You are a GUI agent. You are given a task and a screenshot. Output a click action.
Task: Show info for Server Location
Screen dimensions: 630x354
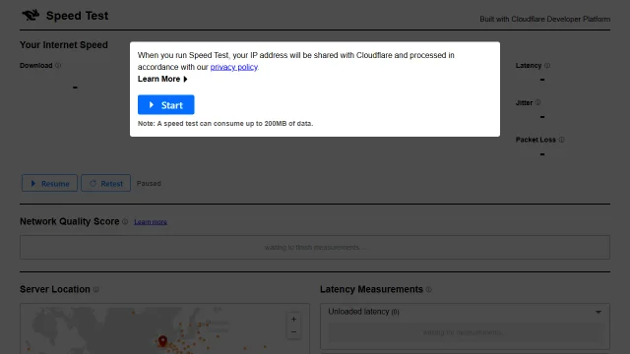click(96, 289)
